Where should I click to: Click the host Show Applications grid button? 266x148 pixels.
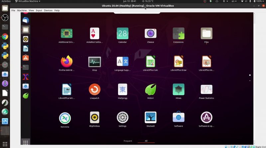[x=5, y=144]
